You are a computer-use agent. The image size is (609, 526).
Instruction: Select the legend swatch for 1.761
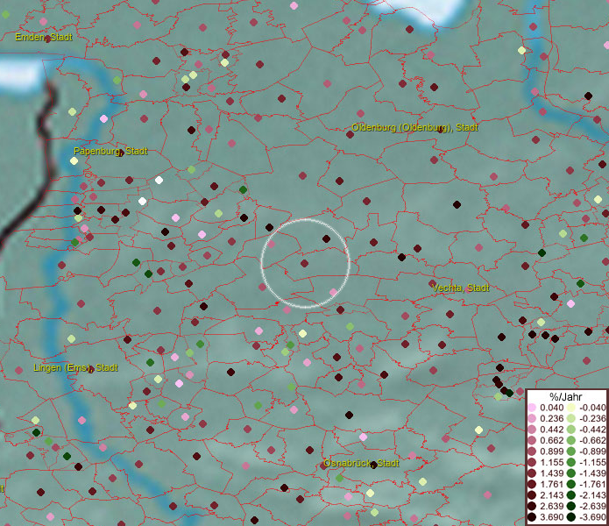click(532, 484)
